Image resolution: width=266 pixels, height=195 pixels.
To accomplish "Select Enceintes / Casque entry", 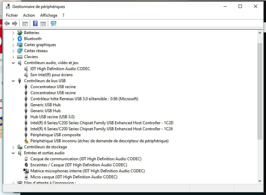I will [79, 165].
